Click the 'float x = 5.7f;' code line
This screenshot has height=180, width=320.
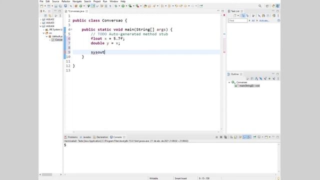click(107, 38)
